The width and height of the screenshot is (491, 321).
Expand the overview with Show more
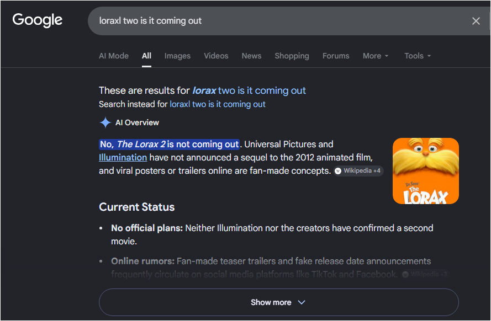coord(279,302)
